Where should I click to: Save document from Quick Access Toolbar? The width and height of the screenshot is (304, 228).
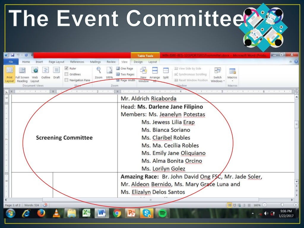tap(12, 55)
